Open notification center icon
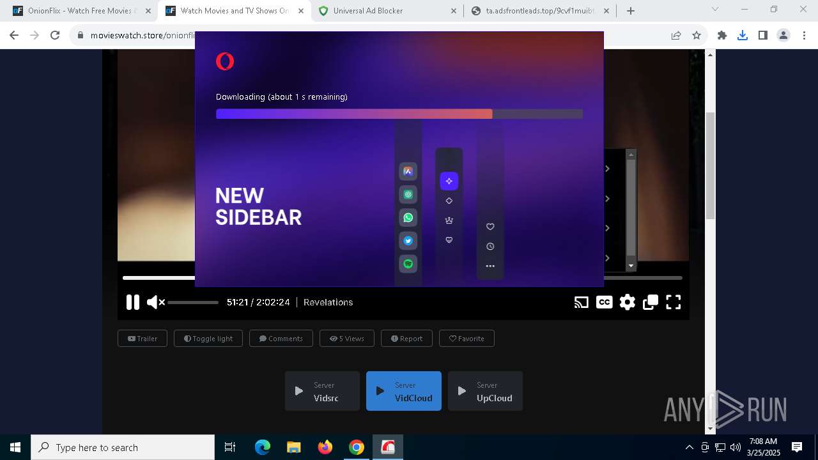This screenshot has width=818, height=460. pos(797,447)
